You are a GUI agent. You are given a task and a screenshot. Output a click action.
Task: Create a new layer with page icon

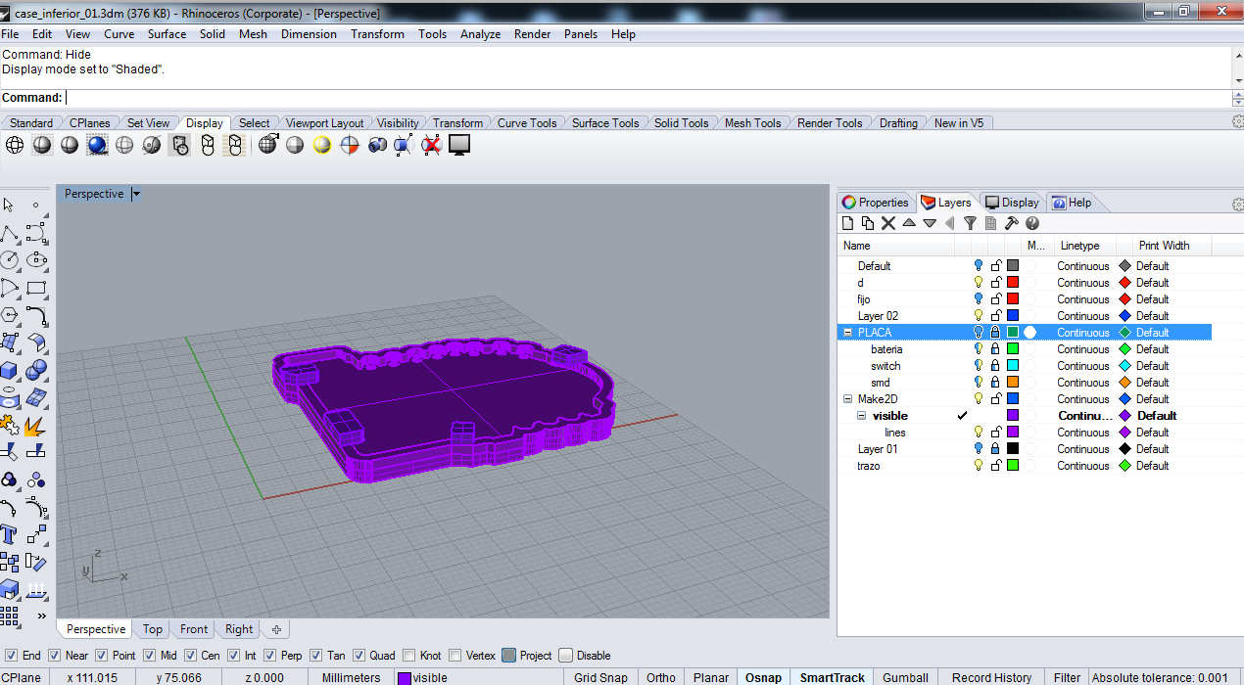tap(848, 223)
